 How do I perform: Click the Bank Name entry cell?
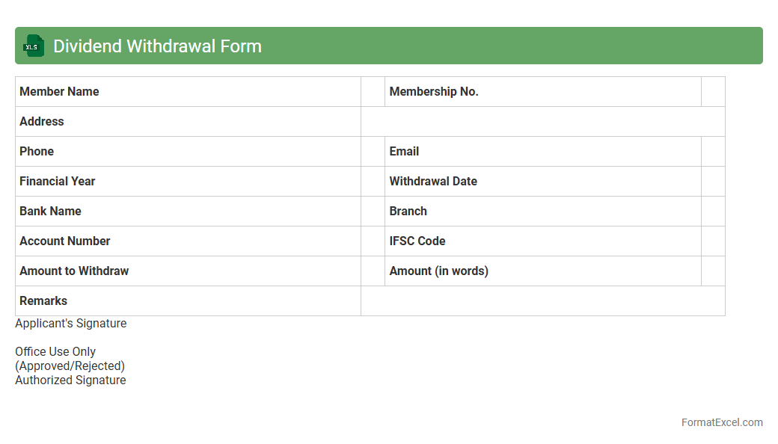[x=373, y=212]
